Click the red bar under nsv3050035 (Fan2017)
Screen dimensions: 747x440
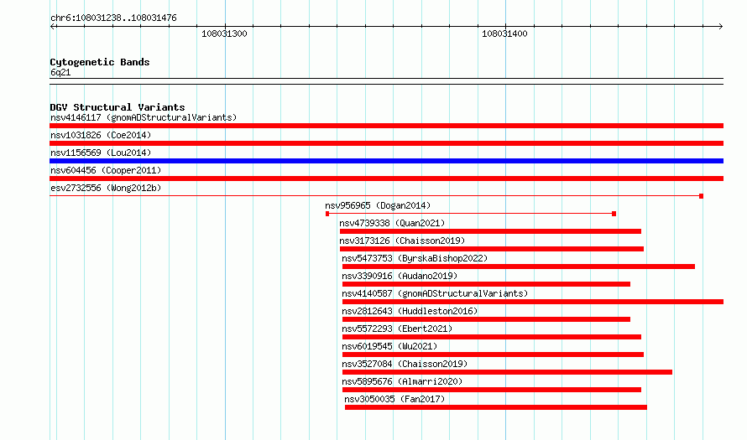pos(496,407)
